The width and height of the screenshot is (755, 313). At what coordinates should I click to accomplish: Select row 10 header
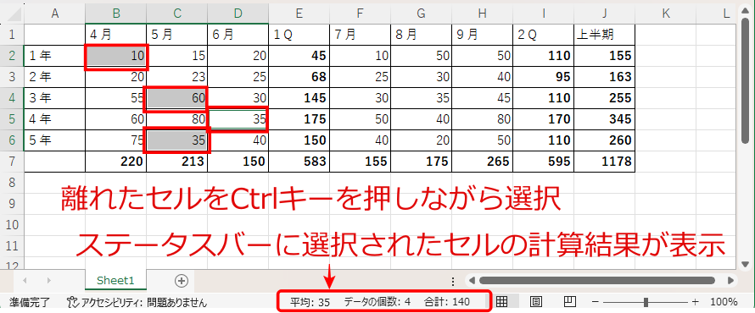pyautogui.click(x=12, y=225)
